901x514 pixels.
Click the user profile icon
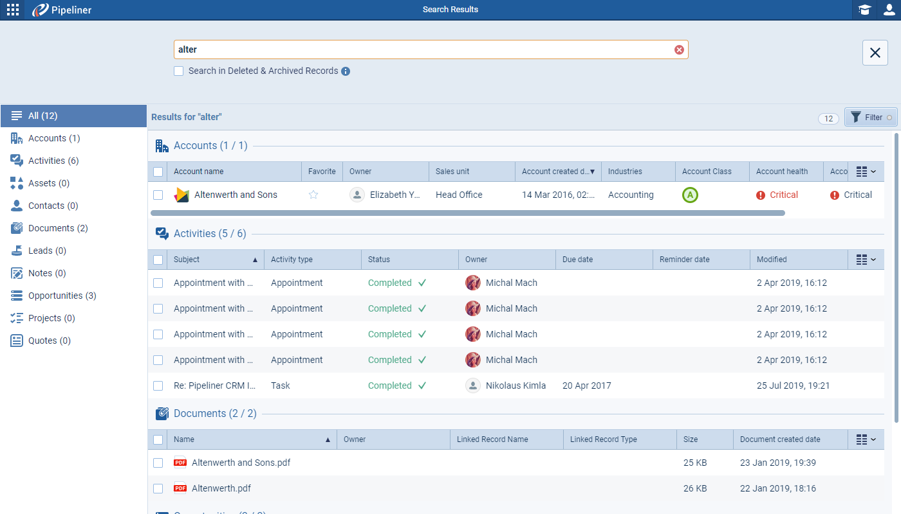click(x=889, y=10)
